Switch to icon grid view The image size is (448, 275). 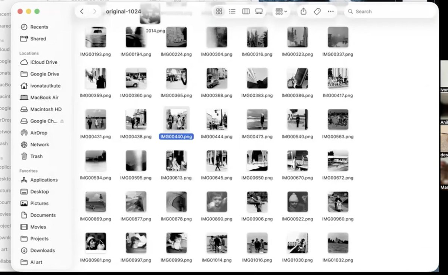point(220,12)
